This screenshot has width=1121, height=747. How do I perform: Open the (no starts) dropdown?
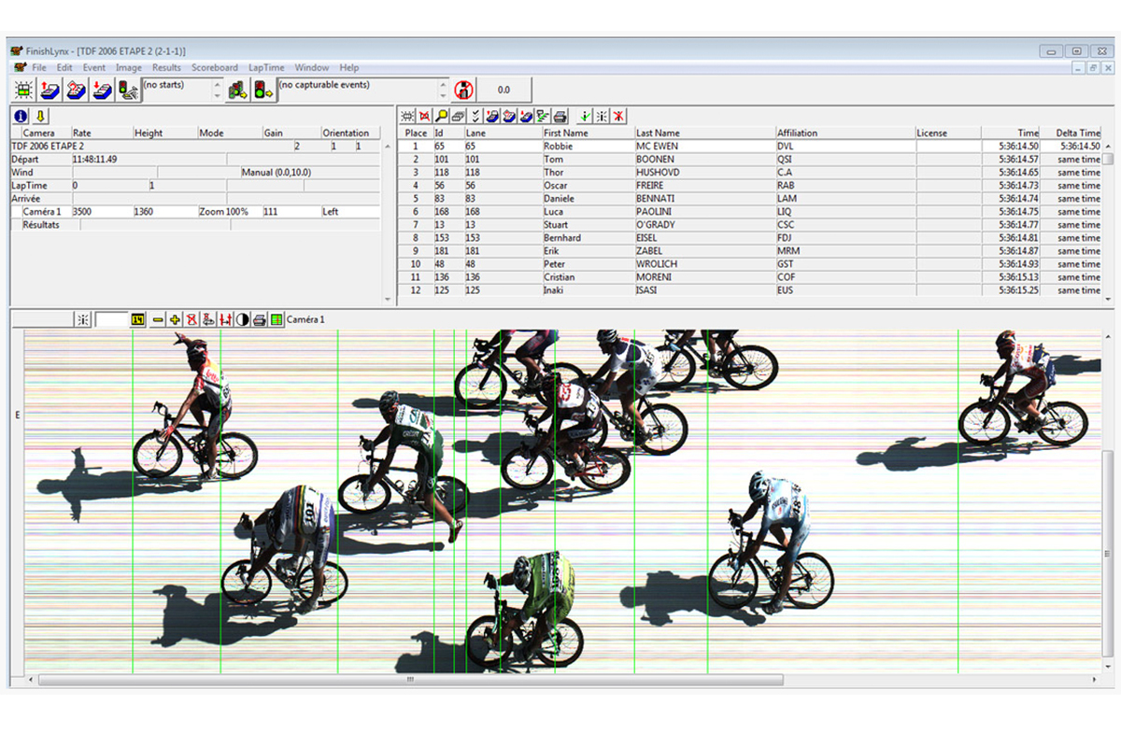[x=177, y=89]
